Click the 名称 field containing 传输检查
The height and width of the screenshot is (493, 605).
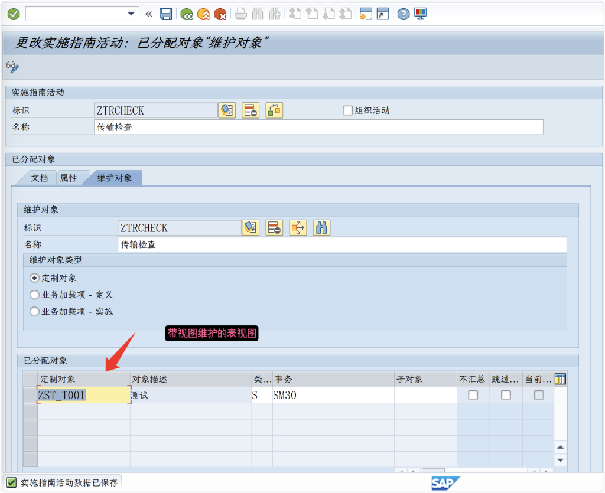tap(318, 127)
